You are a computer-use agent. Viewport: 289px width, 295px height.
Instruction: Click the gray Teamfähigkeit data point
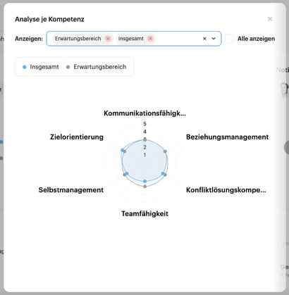coord(145,187)
